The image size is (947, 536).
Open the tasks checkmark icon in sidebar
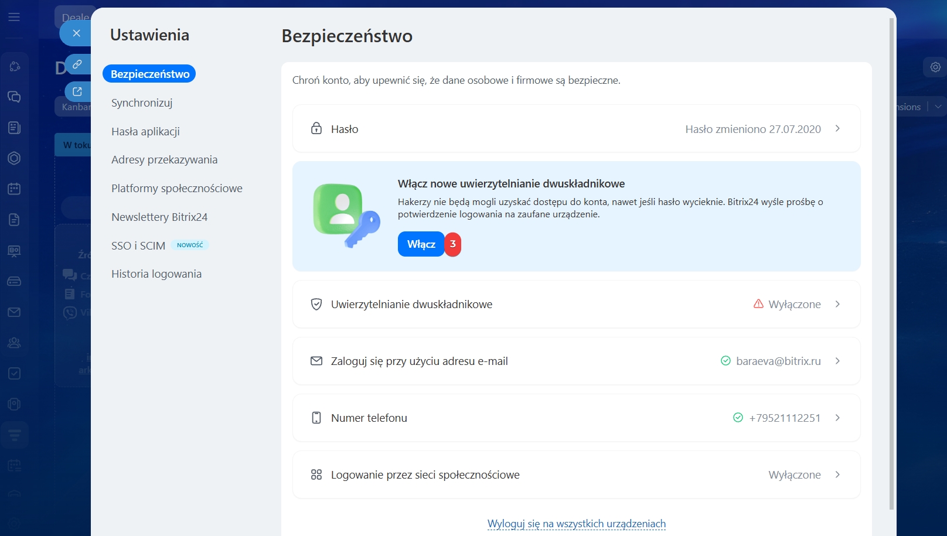point(14,373)
